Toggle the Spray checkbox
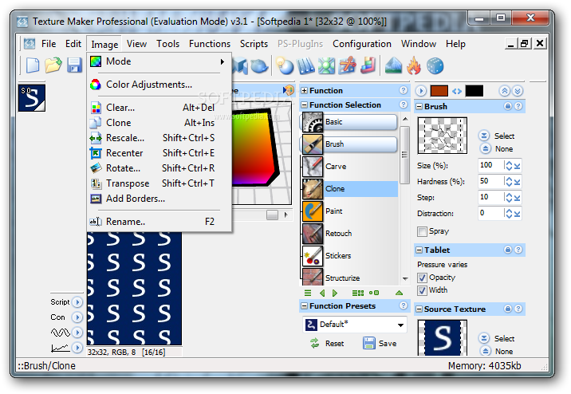 [422, 231]
